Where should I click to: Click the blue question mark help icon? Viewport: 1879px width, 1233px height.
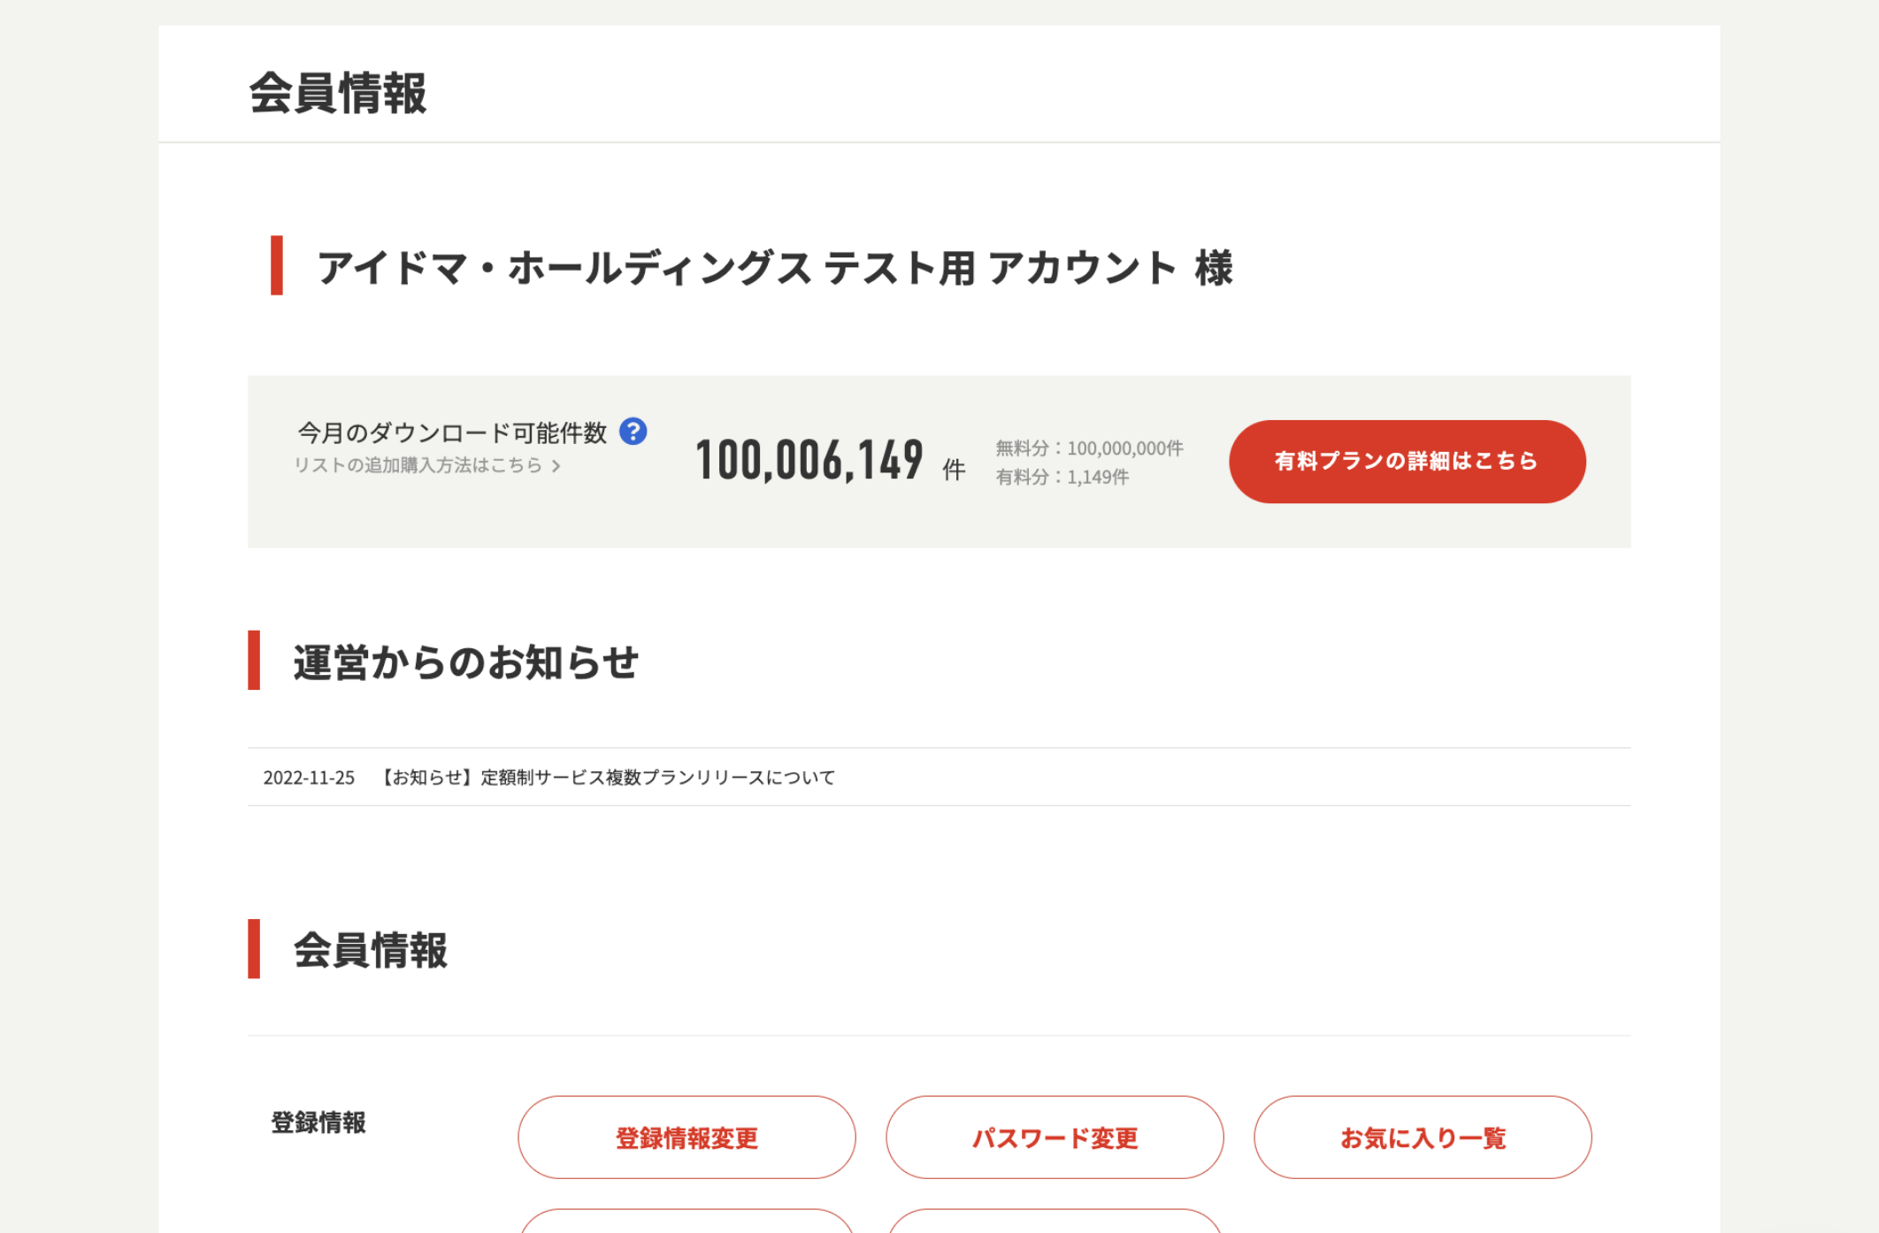tap(633, 432)
